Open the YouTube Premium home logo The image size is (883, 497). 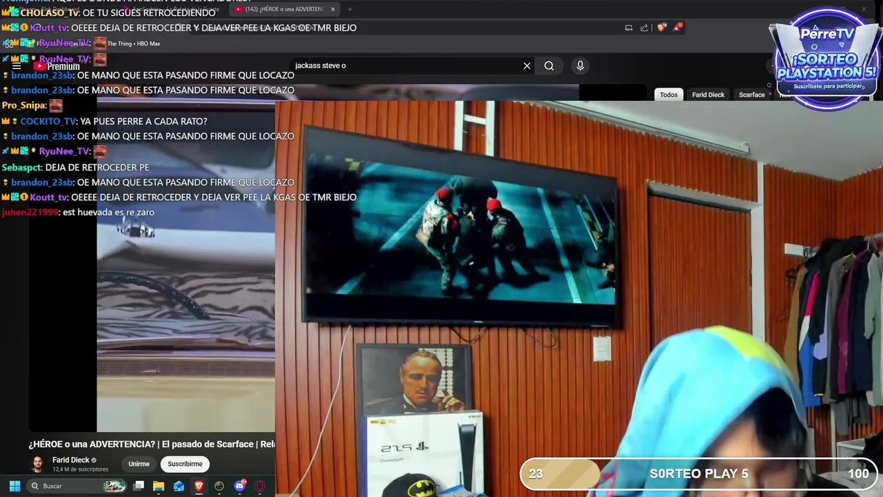(58, 66)
